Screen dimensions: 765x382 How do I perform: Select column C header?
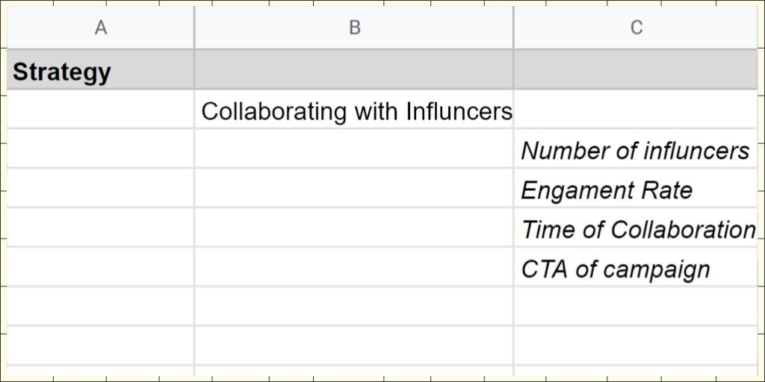(636, 28)
